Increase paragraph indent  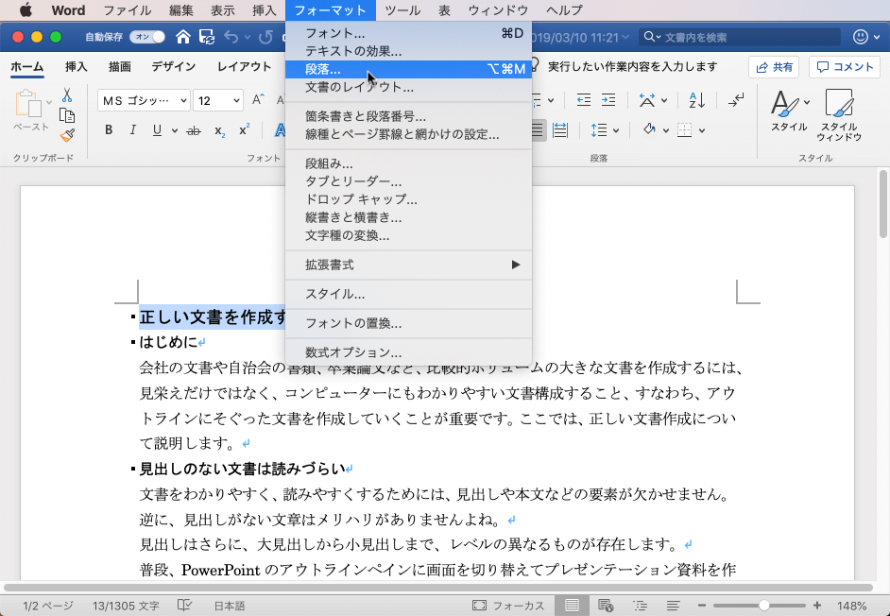[x=608, y=100]
